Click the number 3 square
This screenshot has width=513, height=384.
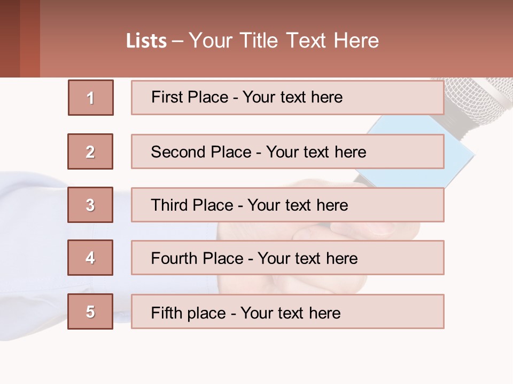point(90,205)
